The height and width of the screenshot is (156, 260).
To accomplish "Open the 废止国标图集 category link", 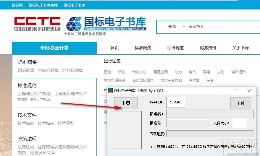I will [143, 80].
